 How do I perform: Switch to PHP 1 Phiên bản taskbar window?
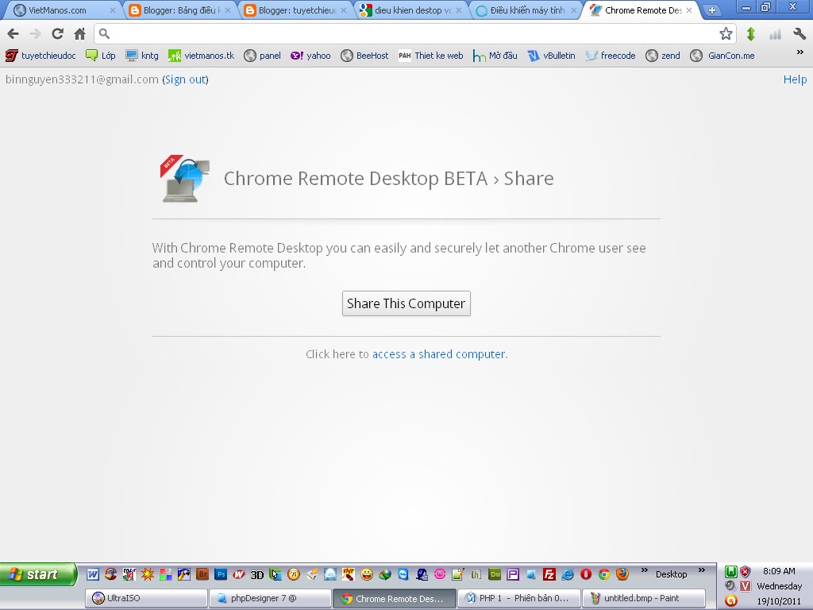point(519,599)
